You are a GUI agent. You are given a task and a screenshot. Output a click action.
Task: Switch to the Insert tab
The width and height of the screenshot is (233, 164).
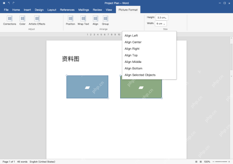(x=27, y=10)
